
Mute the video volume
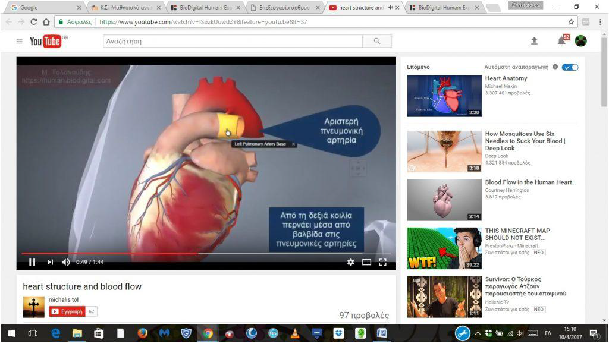65,262
